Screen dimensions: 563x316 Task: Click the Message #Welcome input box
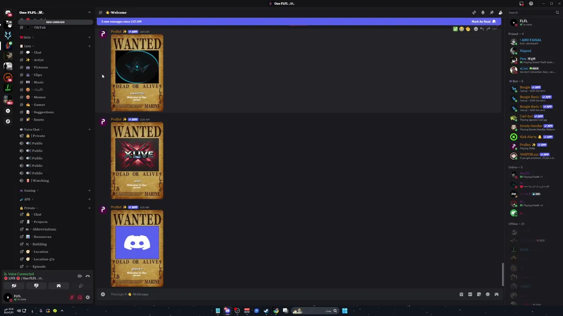coord(281,294)
